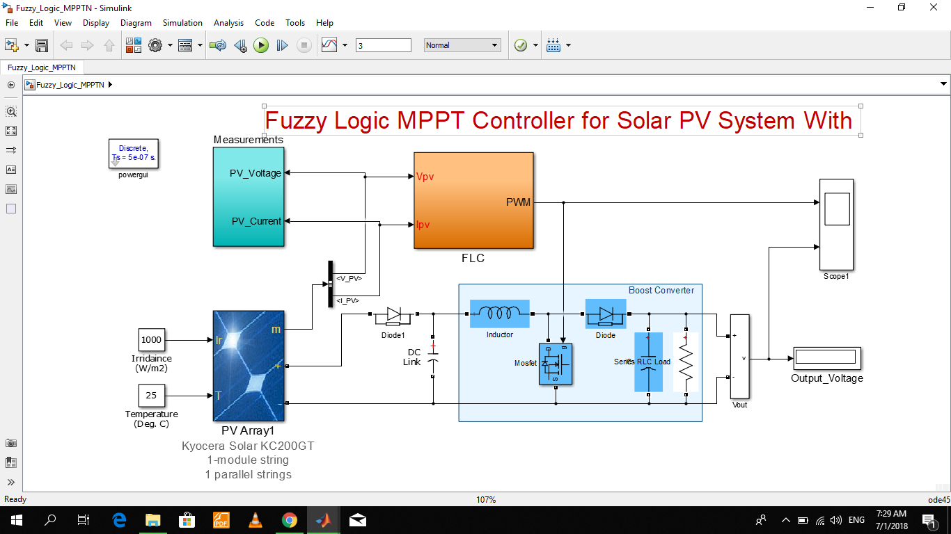Image resolution: width=951 pixels, height=534 pixels.
Task: Open the File menu
Action: (x=11, y=23)
